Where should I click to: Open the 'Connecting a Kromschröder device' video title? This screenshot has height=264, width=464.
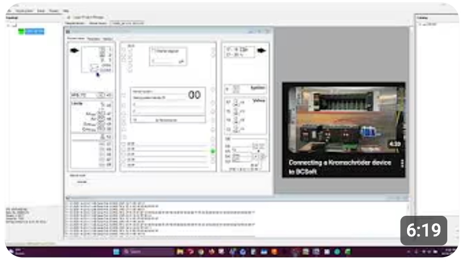(x=340, y=167)
